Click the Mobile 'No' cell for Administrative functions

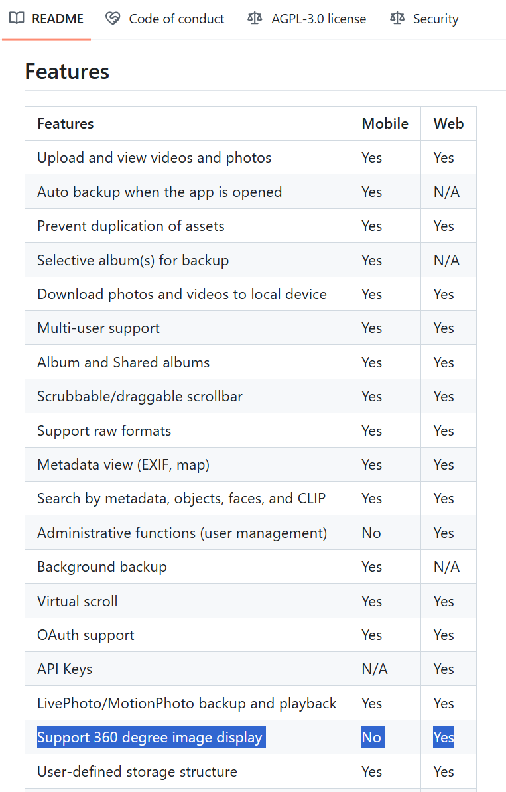(x=371, y=533)
